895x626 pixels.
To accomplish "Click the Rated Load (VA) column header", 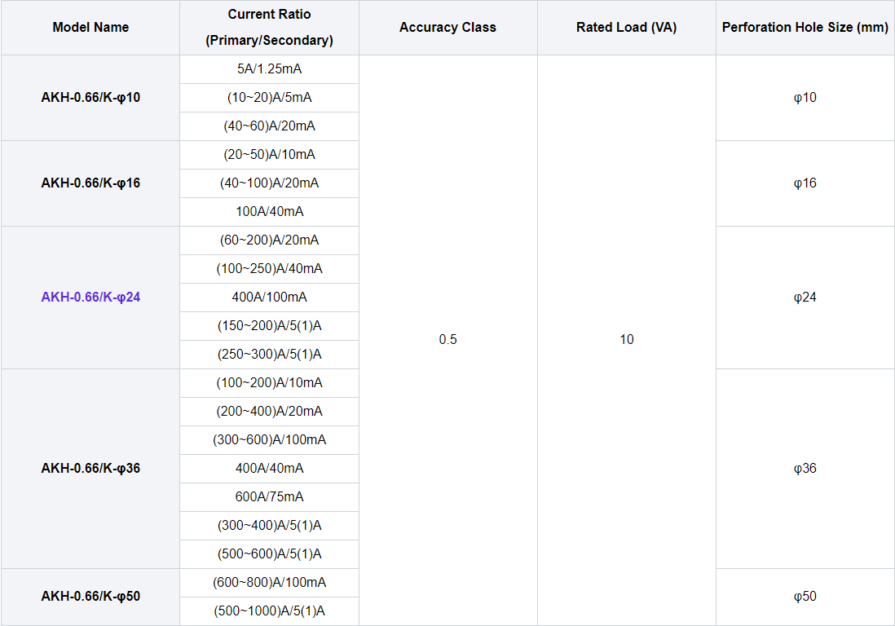I will 626,27.
